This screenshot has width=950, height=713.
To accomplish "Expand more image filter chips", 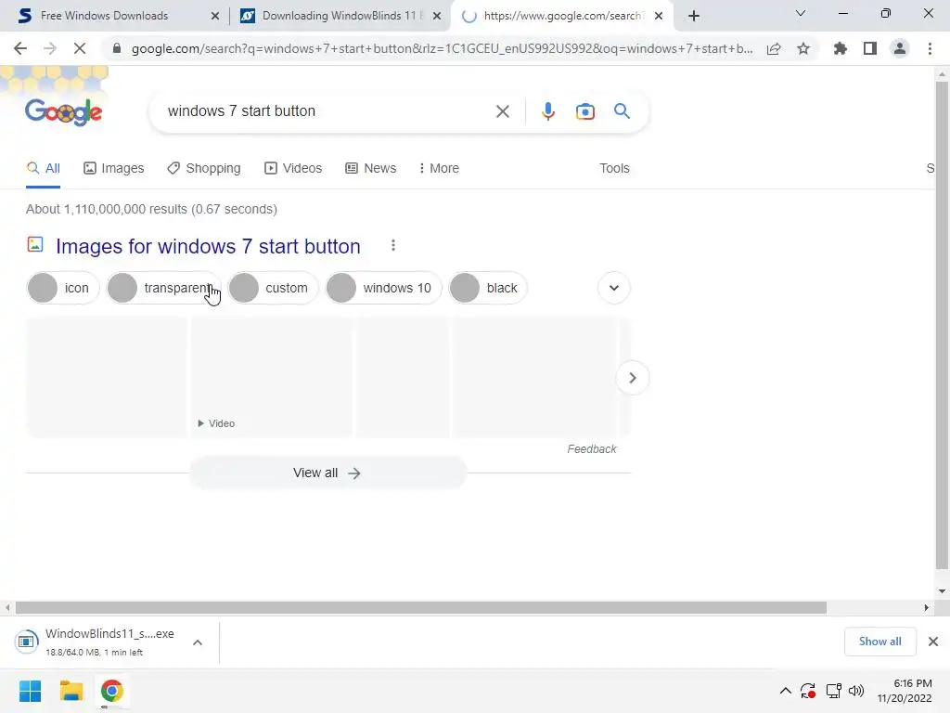I will coord(614,288).
